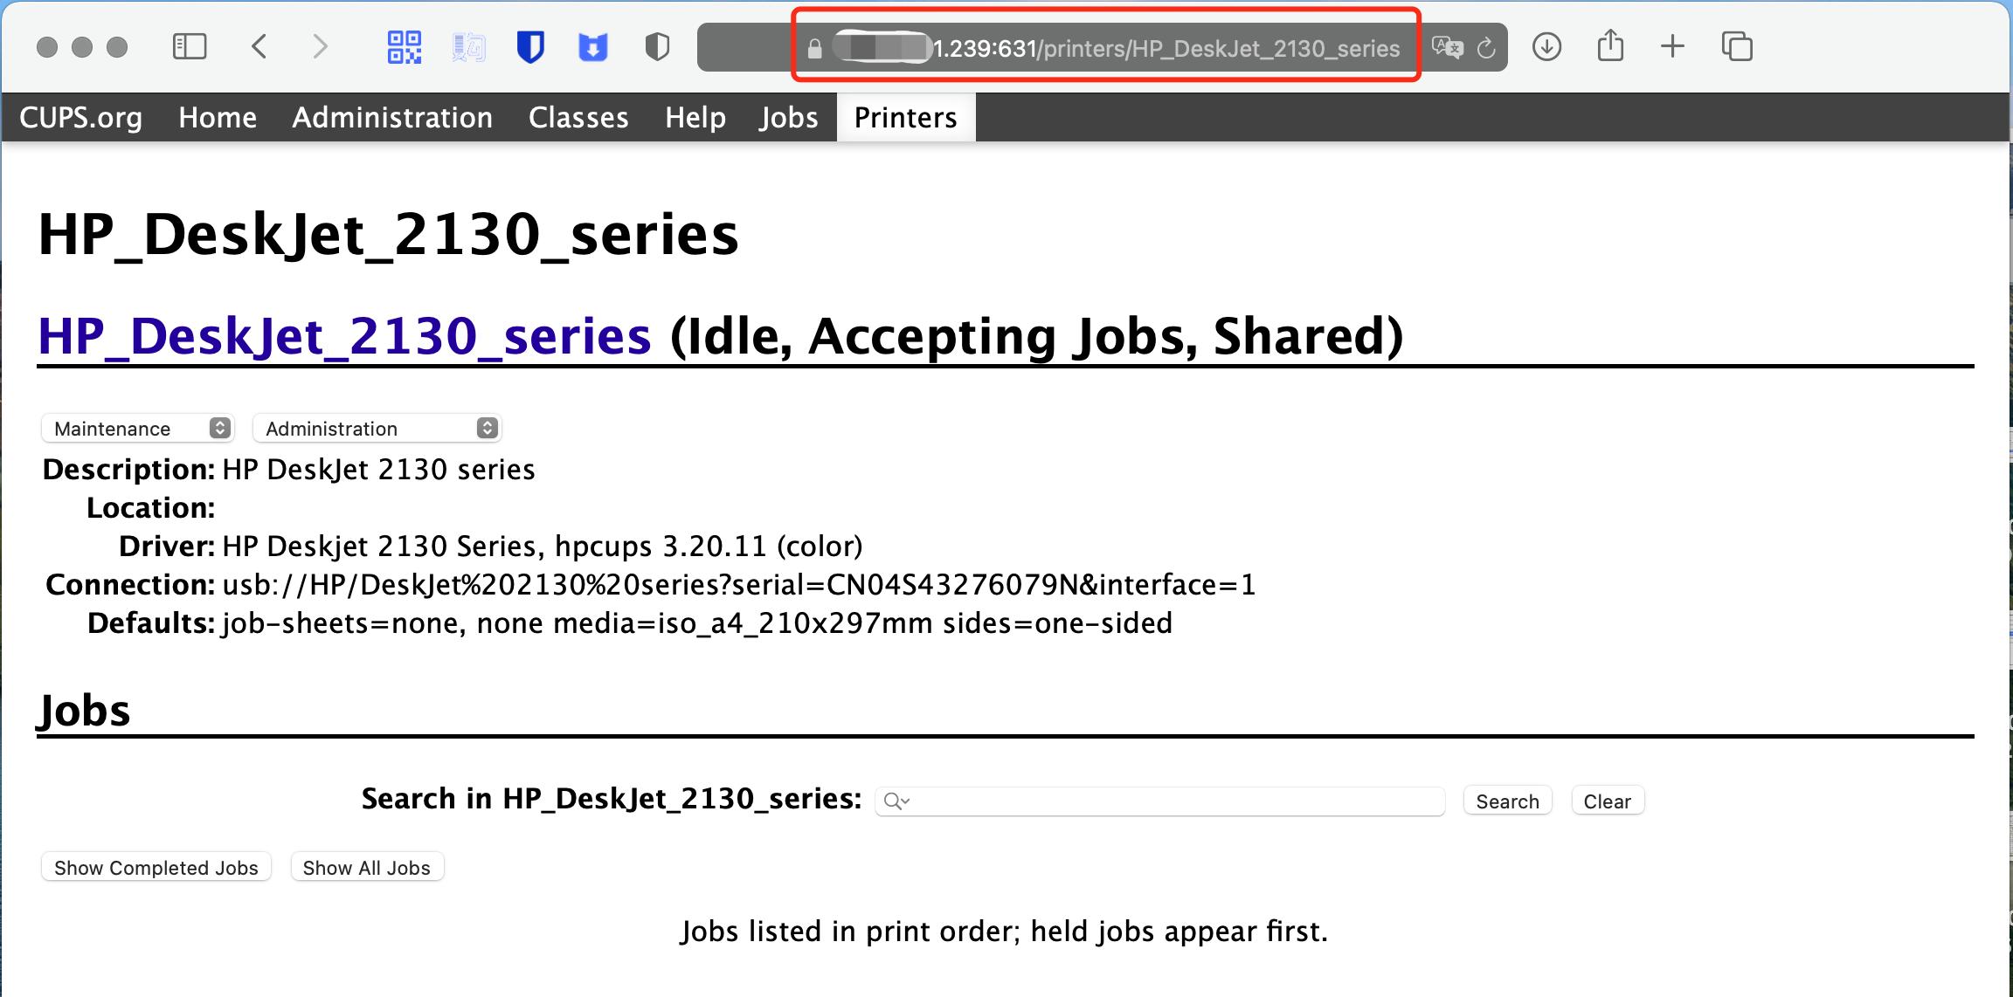Focus the job search input field

(x=1171, y=801)
